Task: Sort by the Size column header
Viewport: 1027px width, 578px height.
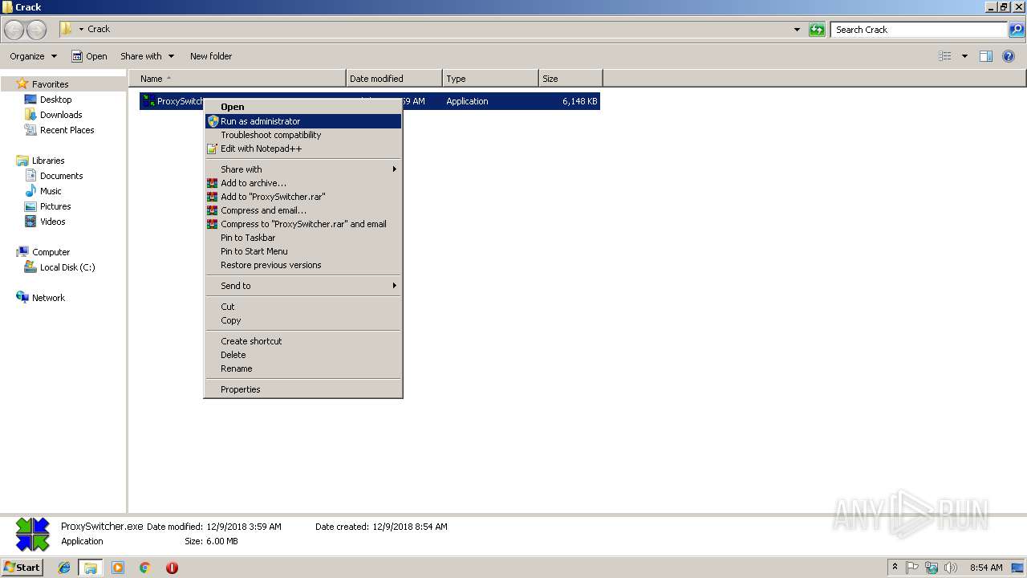Action: [x=570, y=79]
